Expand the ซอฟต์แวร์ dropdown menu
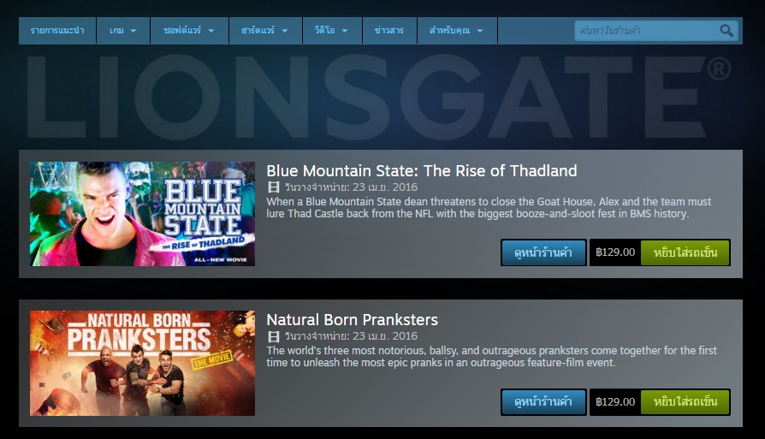765x439 pixels. pyautogui.click(x=189, y=31)
